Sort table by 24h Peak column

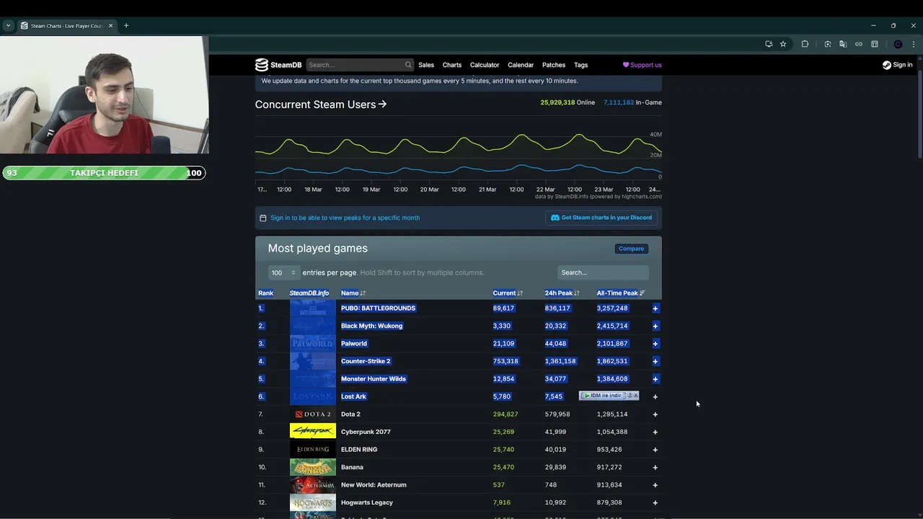coord(562,293)
